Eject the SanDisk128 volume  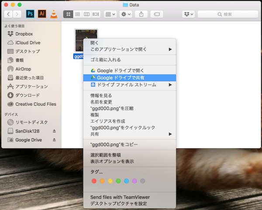(x=54, y=131)
